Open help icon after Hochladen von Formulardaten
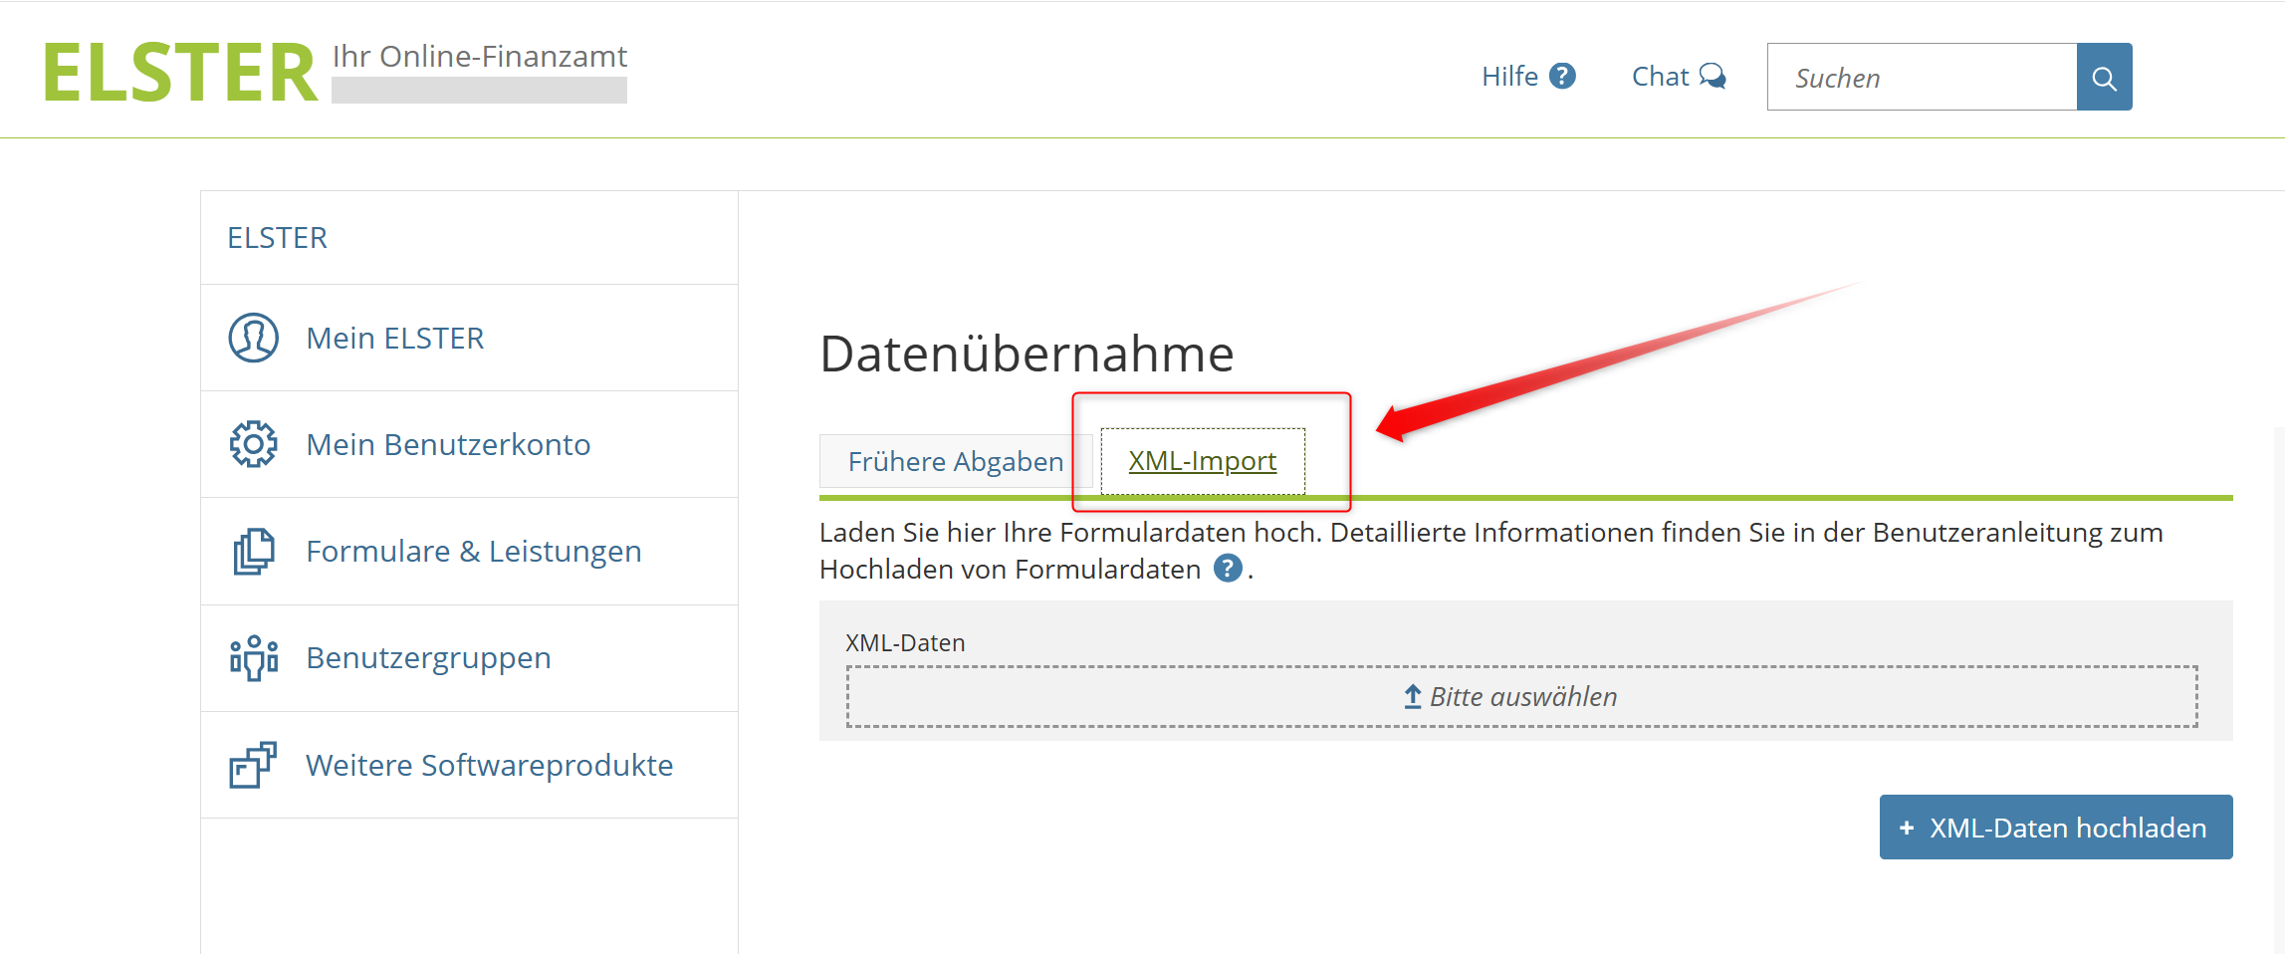Image resolution: width=2285 pixels, height=954 pixels. tap(1228, 569)
